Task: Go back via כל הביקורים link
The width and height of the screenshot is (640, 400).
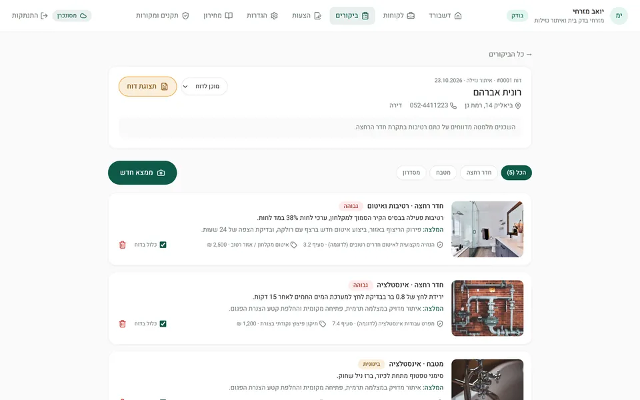Action: coord(510,54)
